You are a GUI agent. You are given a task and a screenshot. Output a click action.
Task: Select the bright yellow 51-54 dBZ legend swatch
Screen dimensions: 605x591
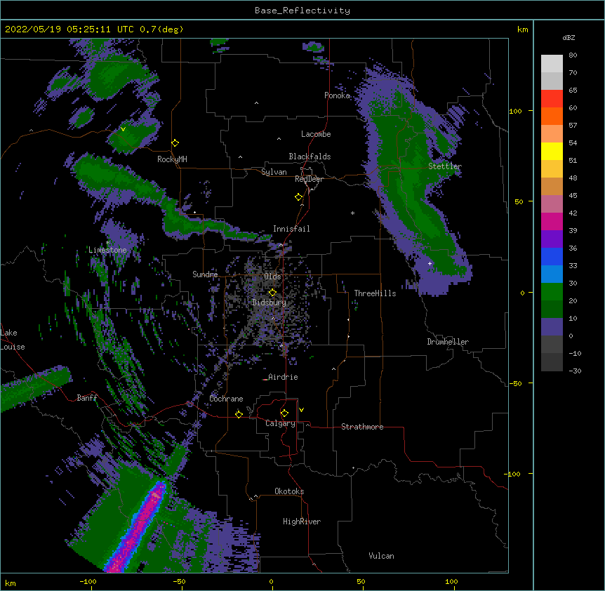[x=552, y=151]
